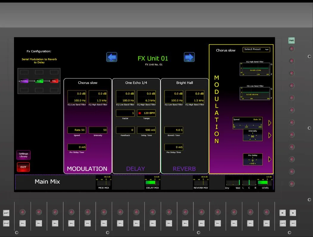The width and height of the screenshot is (313, 237).
Task: Expand the Intensity parameter yellow triangle
Action: tap(270, 135)
